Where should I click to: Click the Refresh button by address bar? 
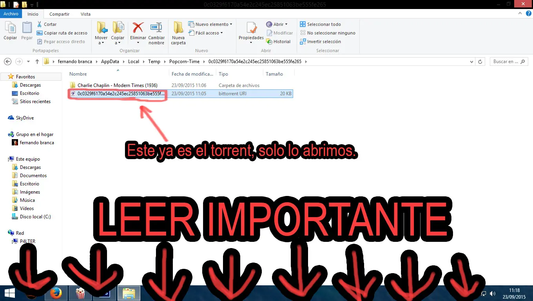(x=480, y=62)
